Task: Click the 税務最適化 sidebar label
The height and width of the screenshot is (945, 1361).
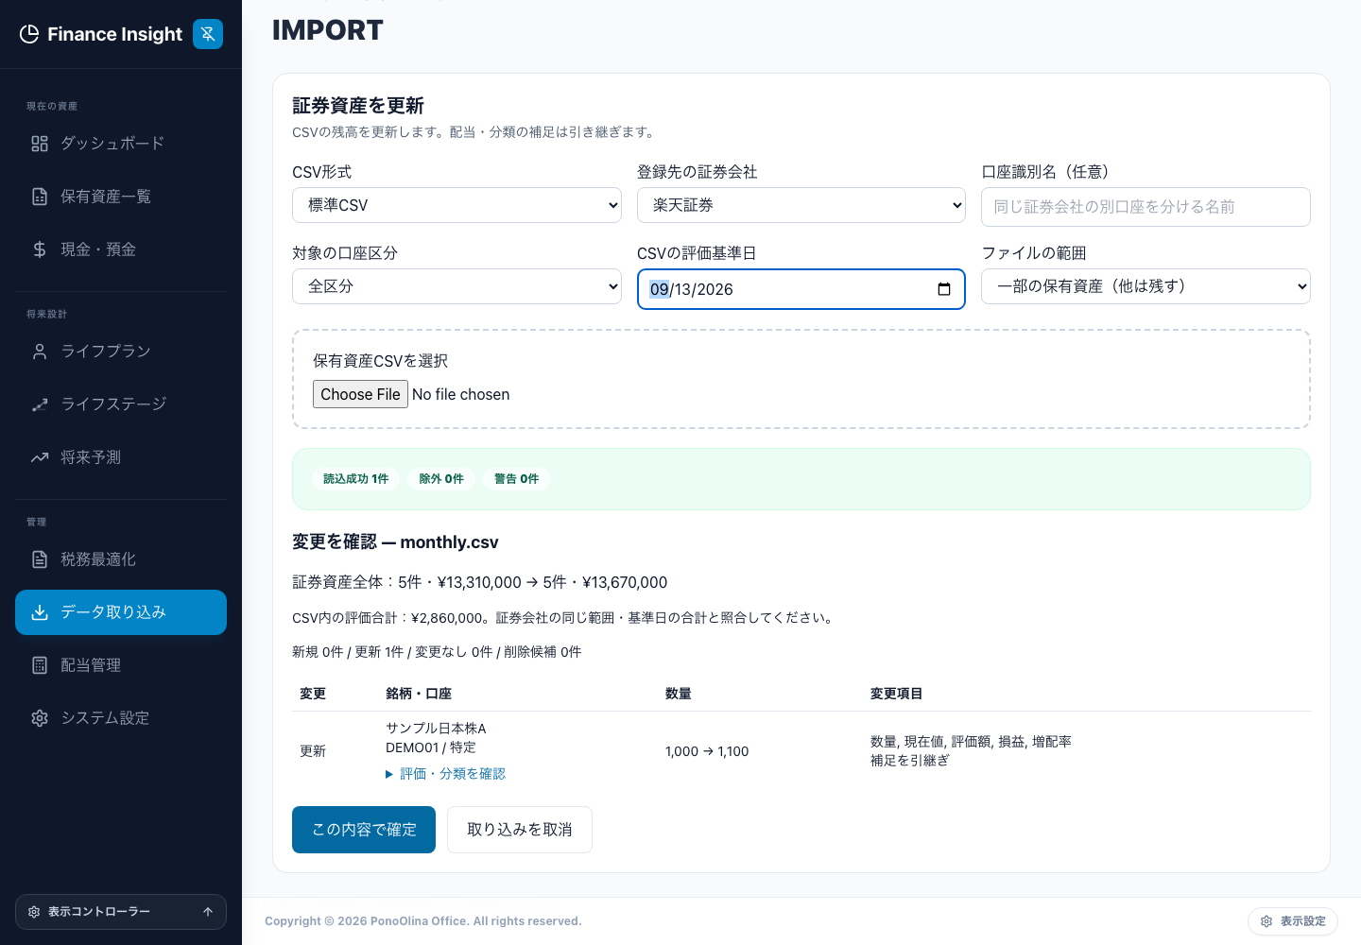Action: point(98,559)
